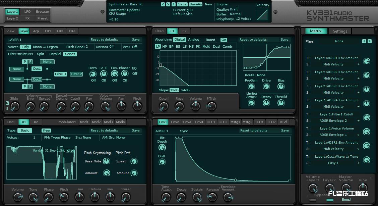Click the Drive knob in filter section
The width and height of the screenshot is (378, 206).
pyautogui.click(x=266, y=87)
